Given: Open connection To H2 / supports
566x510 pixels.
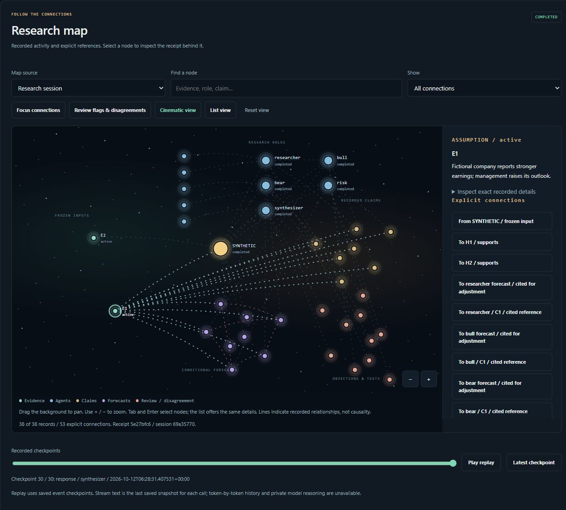Looking at the screenshot, I should pos(502,263).
